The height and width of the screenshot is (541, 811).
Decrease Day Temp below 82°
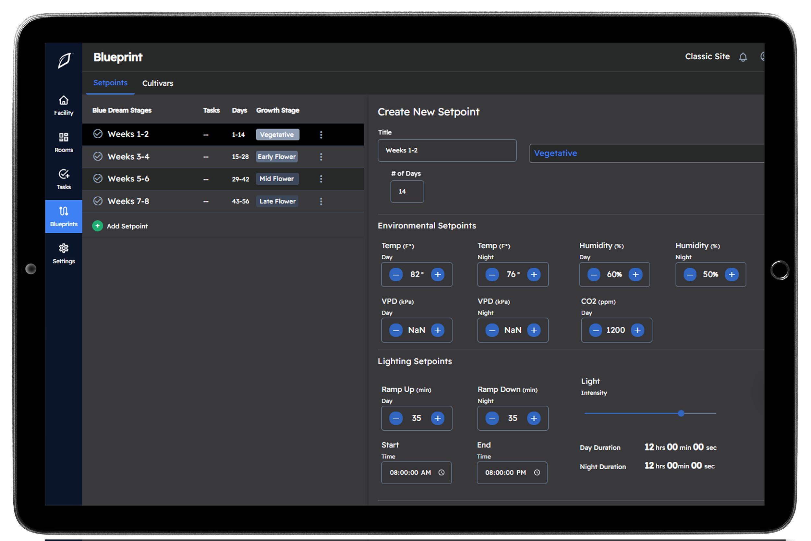click(x=396, y=275)
